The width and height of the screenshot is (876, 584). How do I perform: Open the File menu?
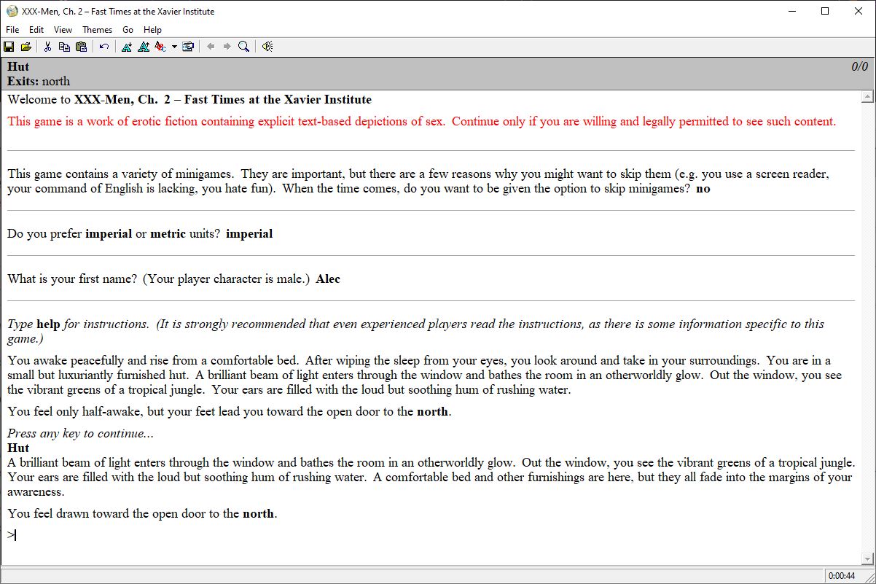(12, 30)
